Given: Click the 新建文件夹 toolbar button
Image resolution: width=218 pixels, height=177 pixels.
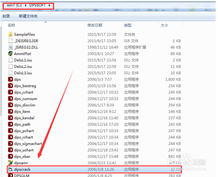Looking at the screenshot, I should (x=28, y=16).
